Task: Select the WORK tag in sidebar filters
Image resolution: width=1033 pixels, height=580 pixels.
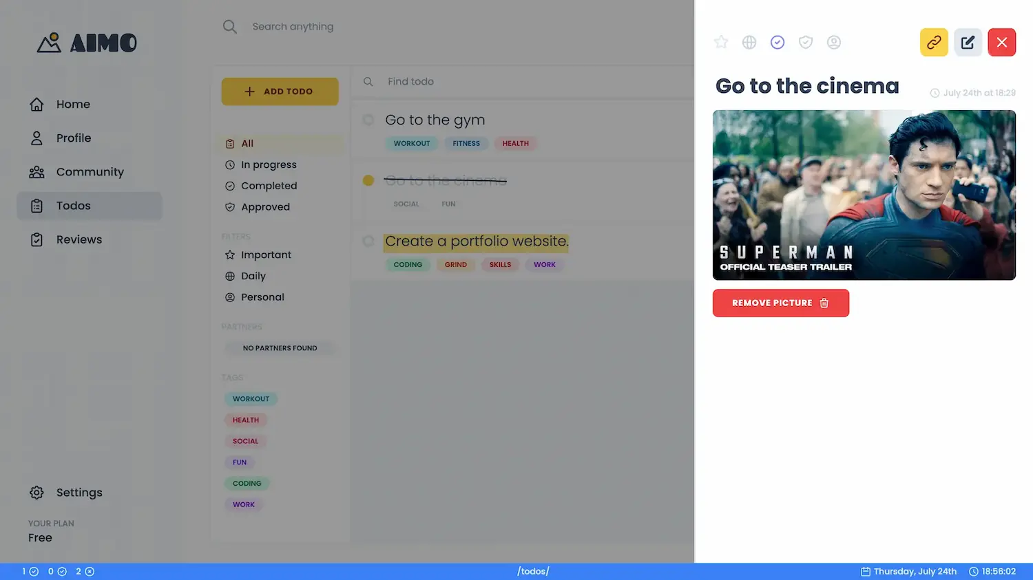Action: click(244, 504)
